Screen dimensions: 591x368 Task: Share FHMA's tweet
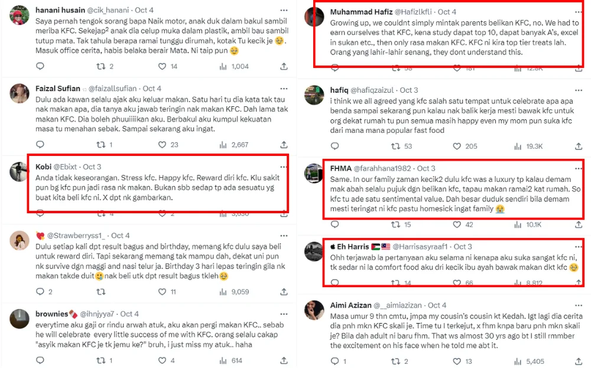(578, 224)
